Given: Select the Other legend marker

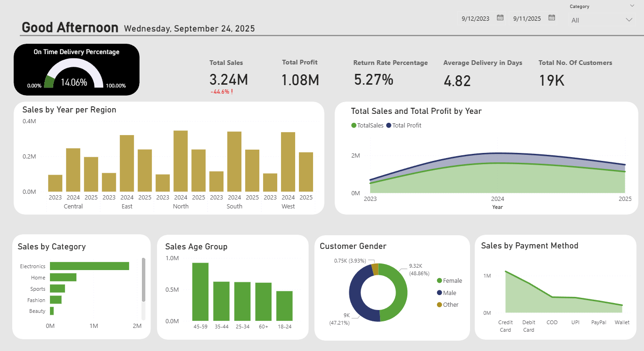Looking at the screenshot, I should (440, 305).
